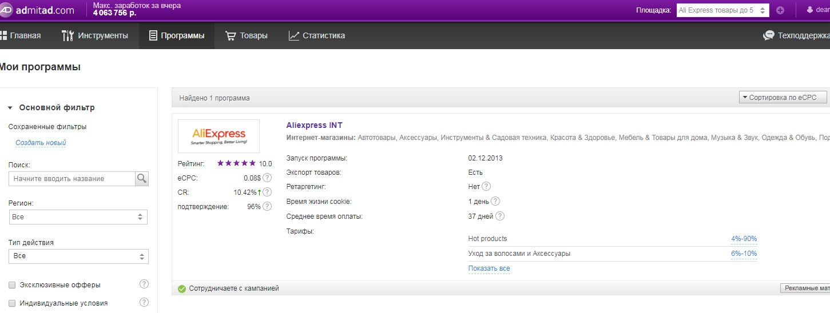Open help icon next to eCPC value
This screenshot has height=313, width=830.
click(267, 178)
